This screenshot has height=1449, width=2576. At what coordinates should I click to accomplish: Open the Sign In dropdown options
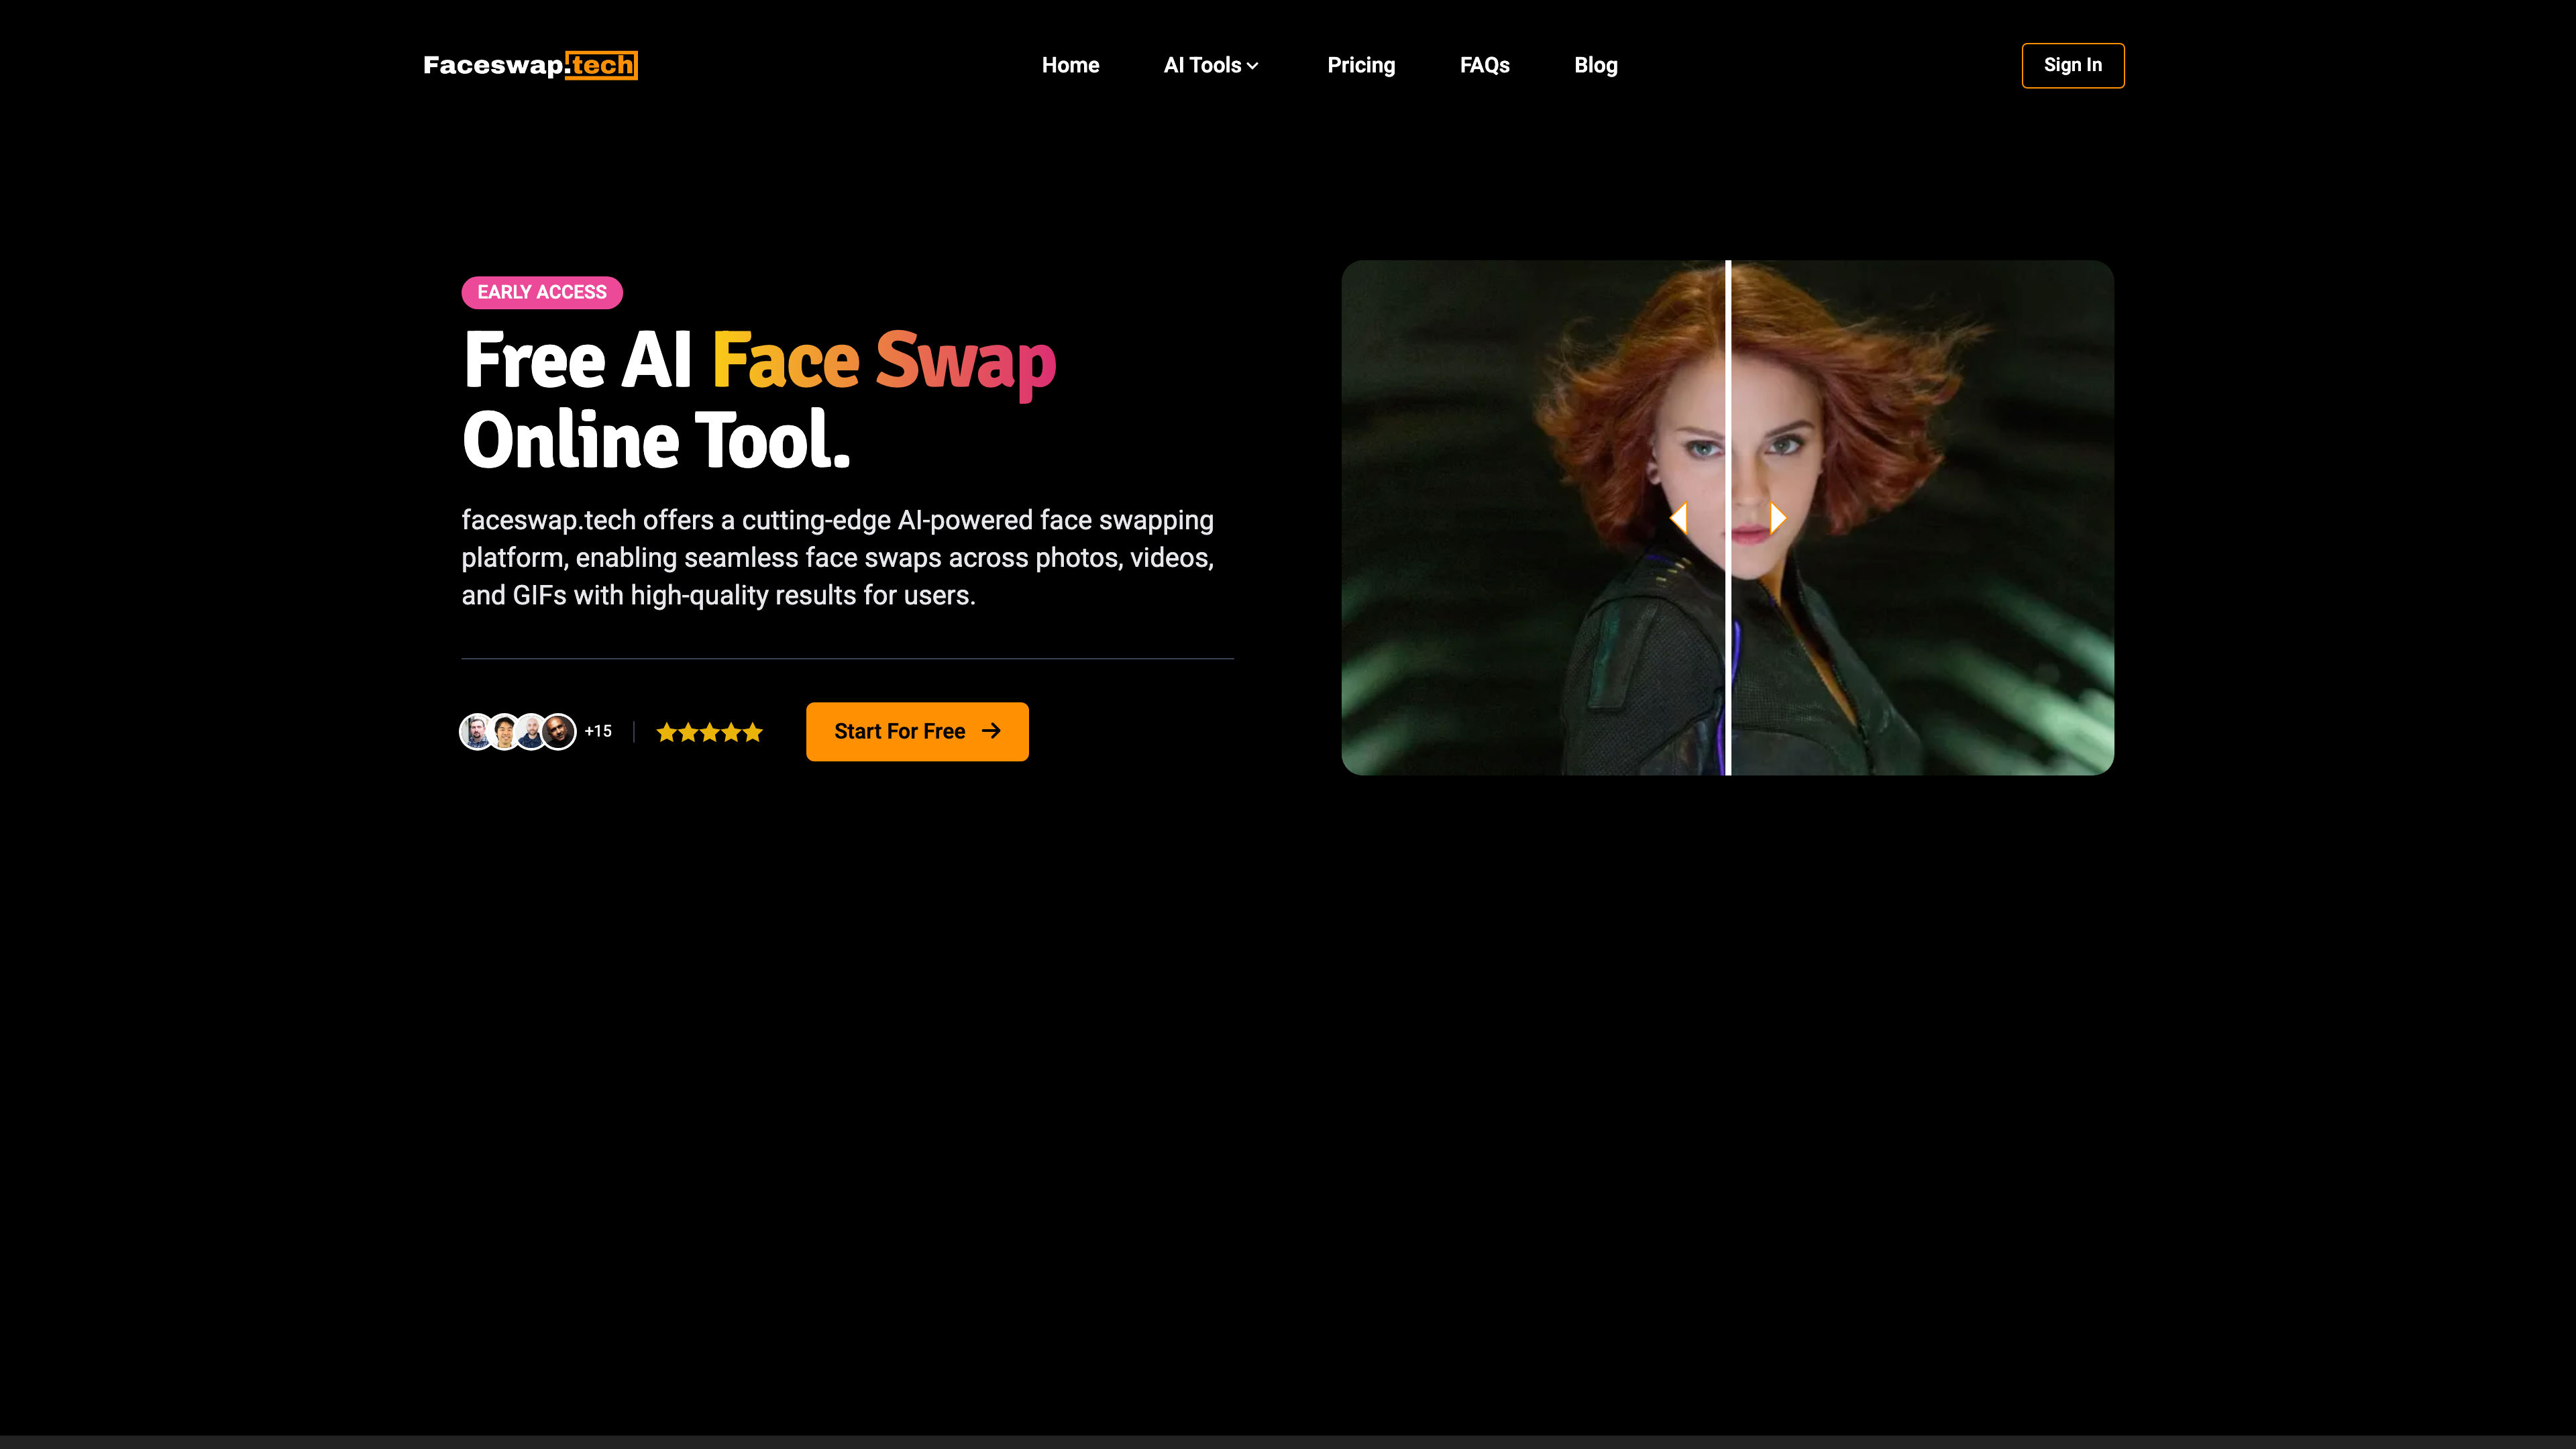coord(2072,66)
